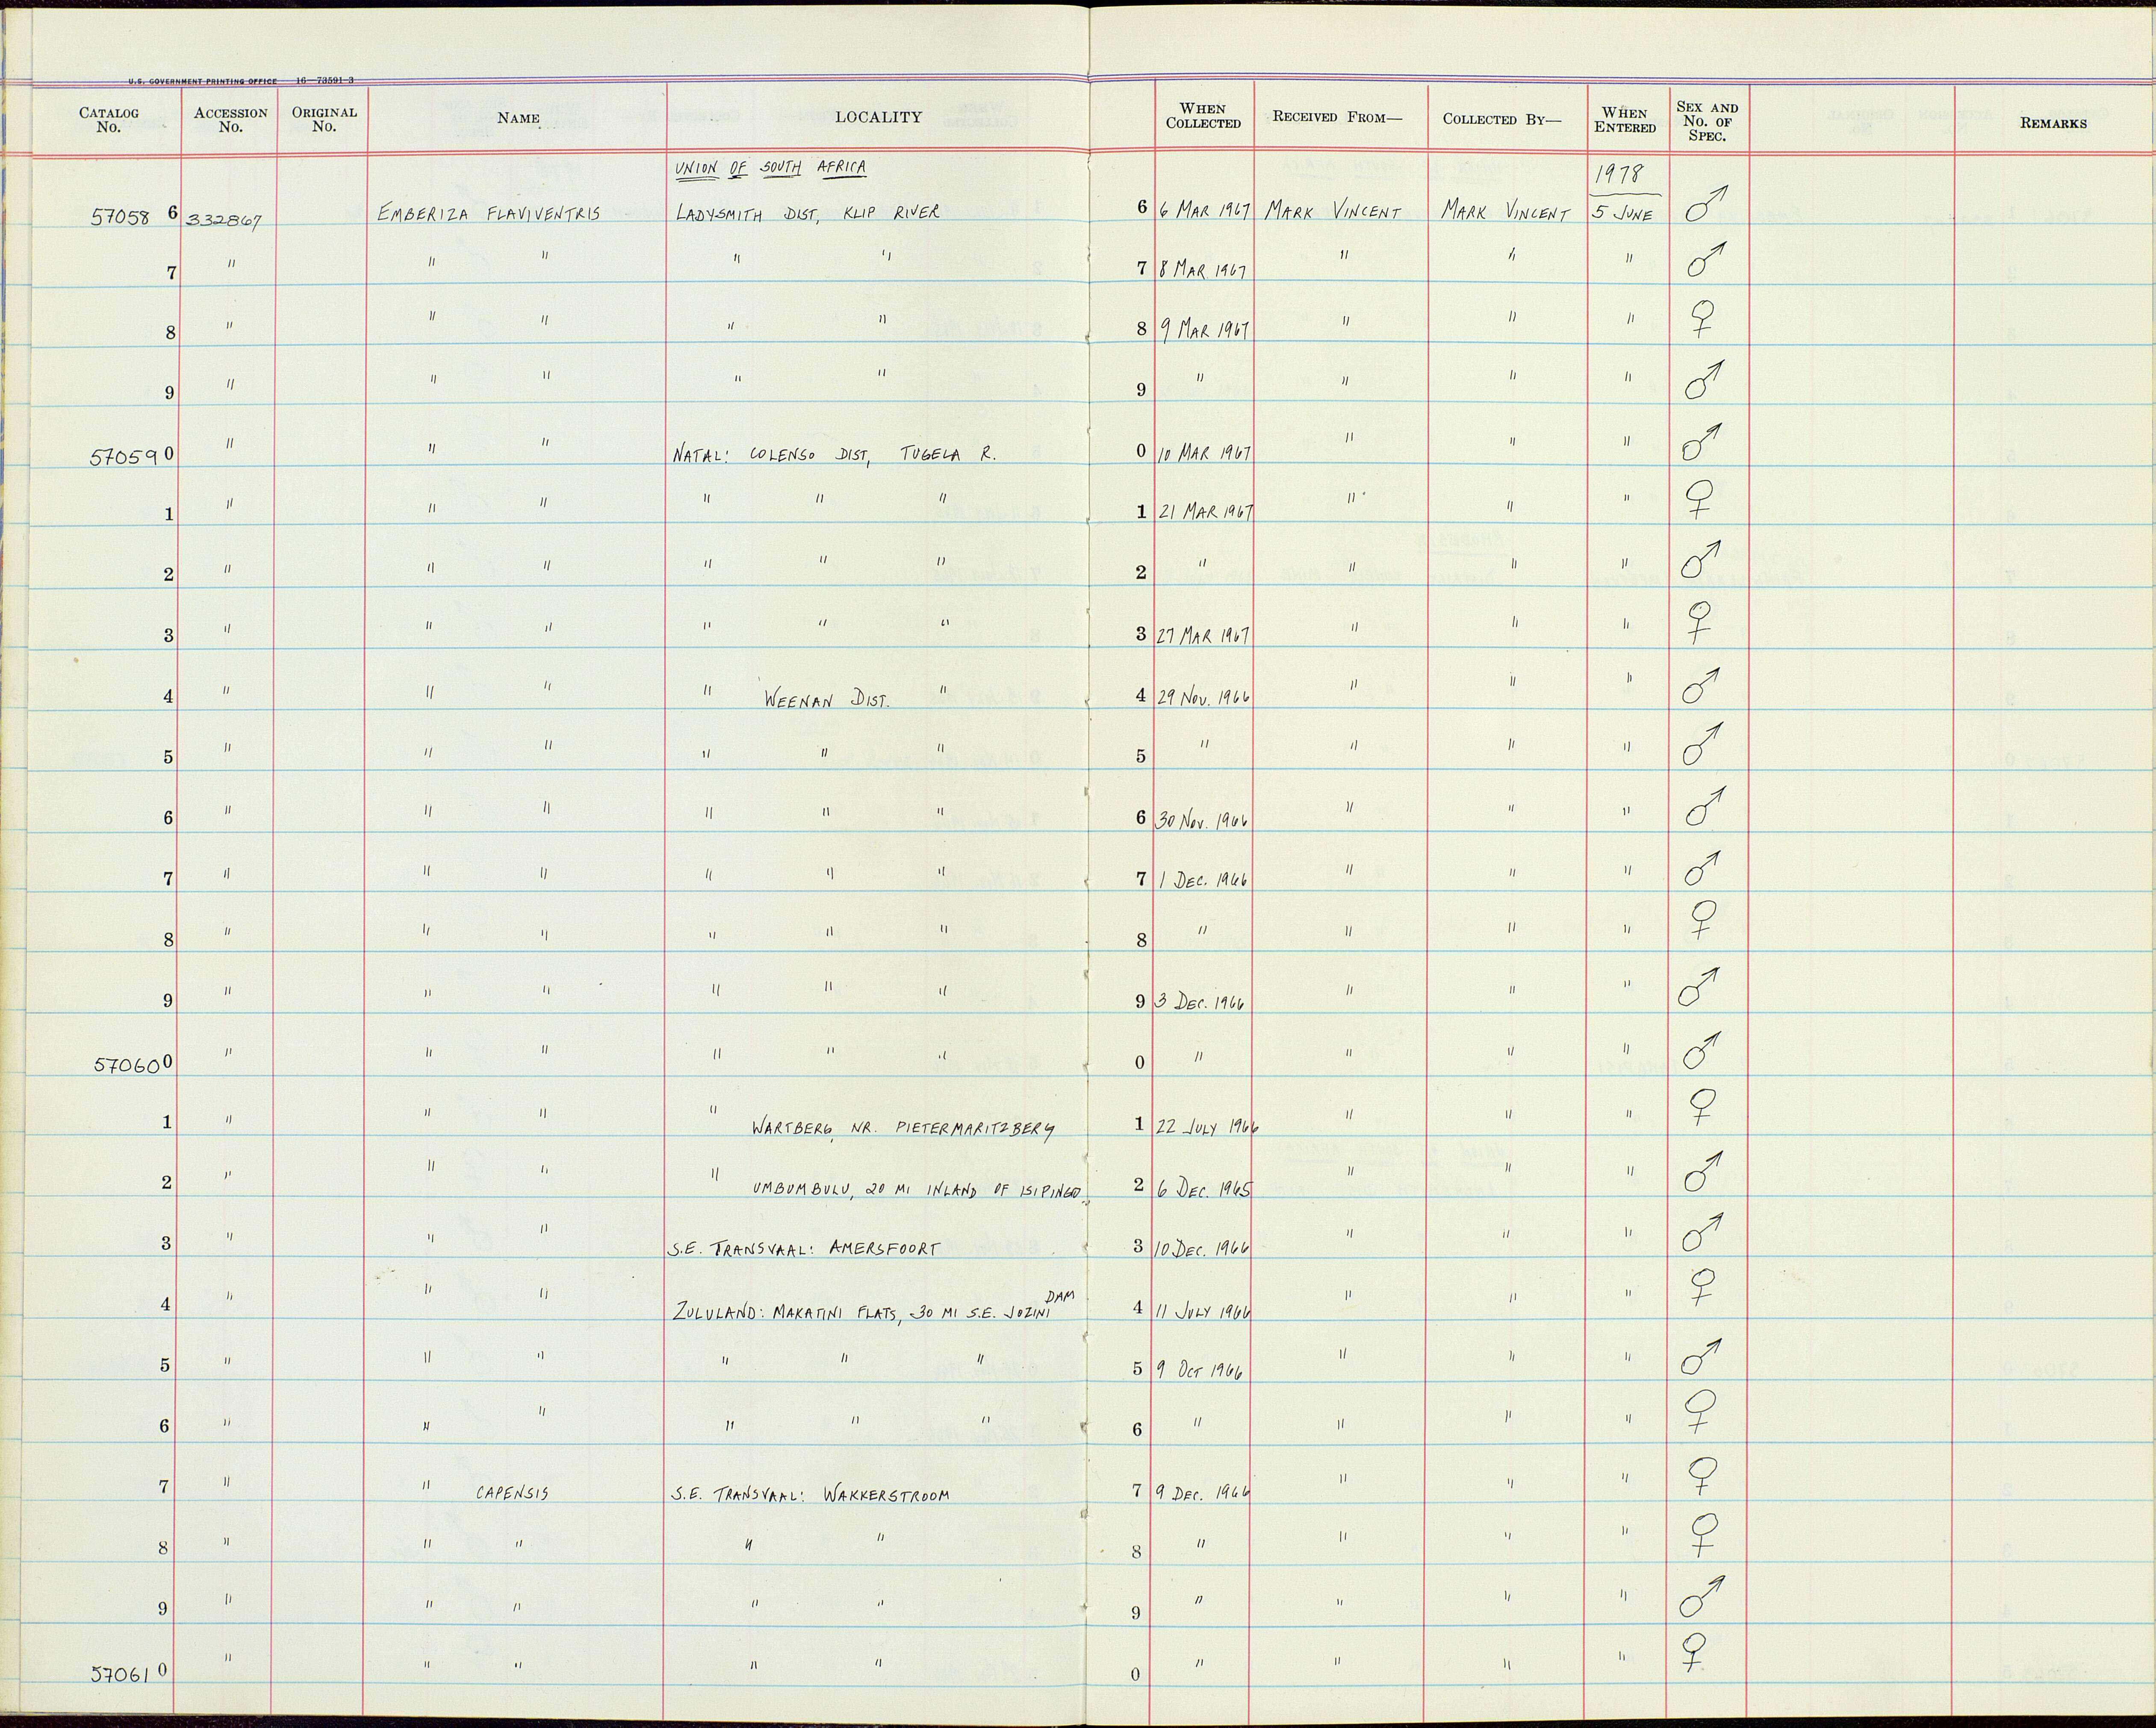Select locality 'Ladysmith Dist, Klip River'
The image size is (2156, 1728).
point(808,212)
